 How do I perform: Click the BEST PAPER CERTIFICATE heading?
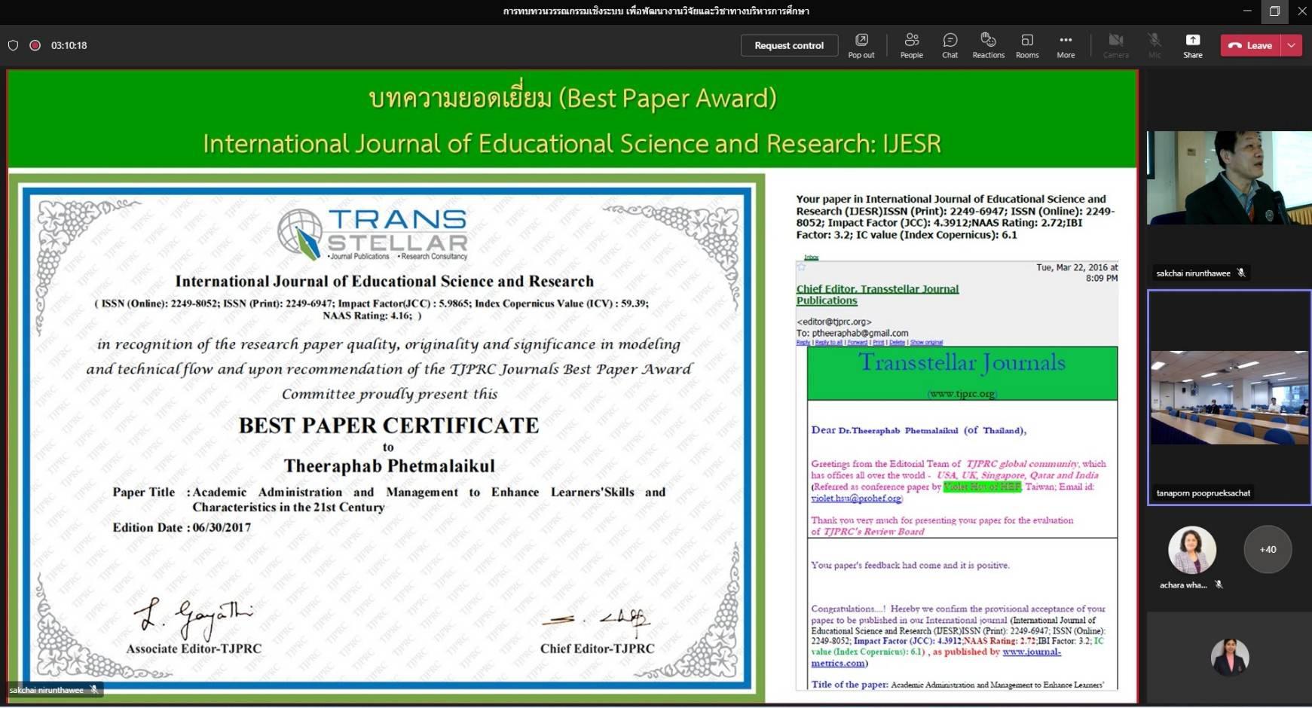[389, 426]
